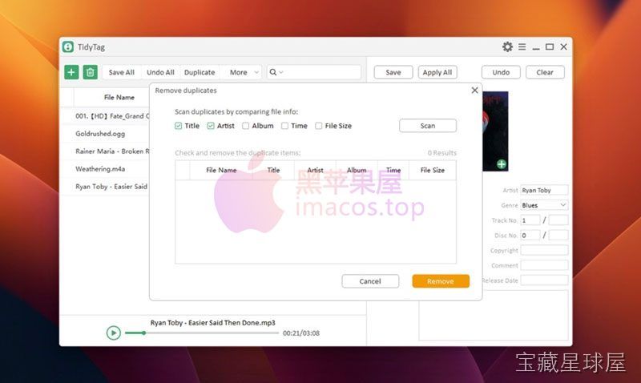
Task: Sort duplicates by File Name column header
Action: [221, 170]
